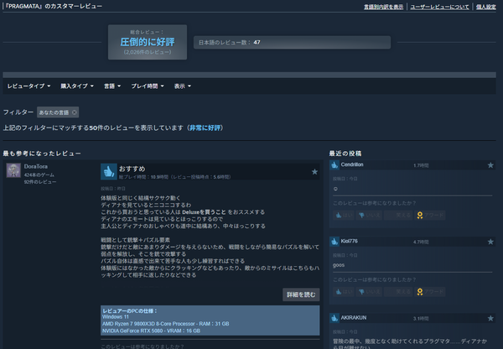The height and width of the screenshot is (349, 503).
Task: Click the thumbs-up icon beside AKIRAKUN
Action: click(x=334, y=318)
